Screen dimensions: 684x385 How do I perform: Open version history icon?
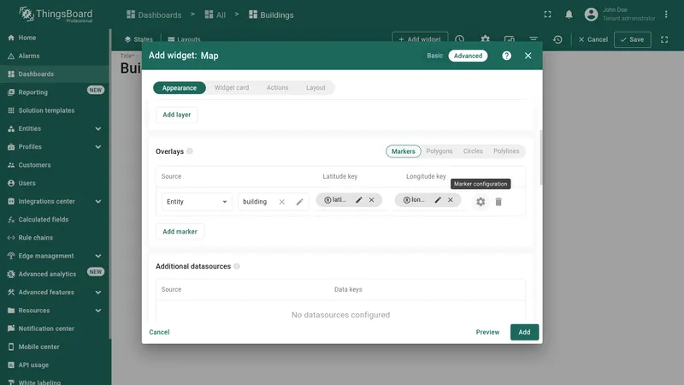coord(557,39)
